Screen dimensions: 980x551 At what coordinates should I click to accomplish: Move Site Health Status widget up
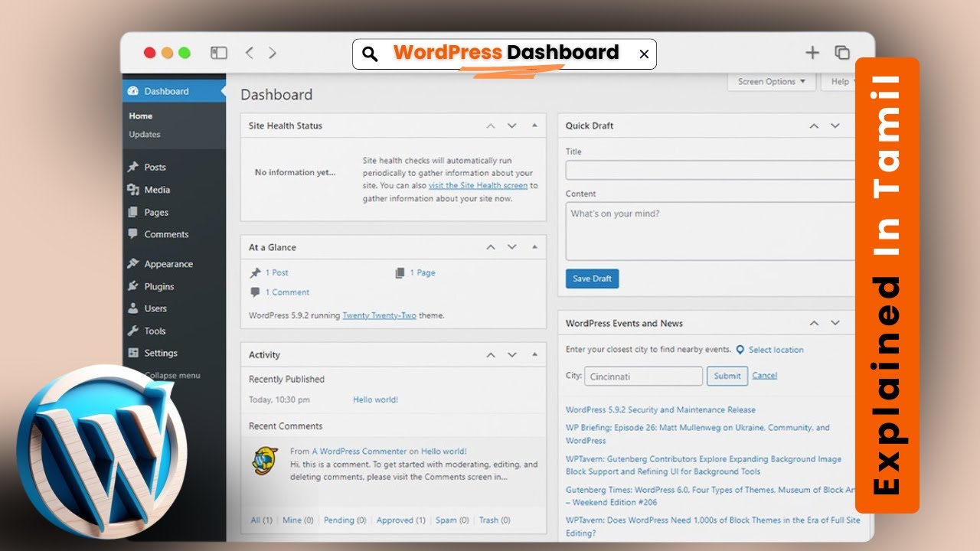(x=491, y=126)
